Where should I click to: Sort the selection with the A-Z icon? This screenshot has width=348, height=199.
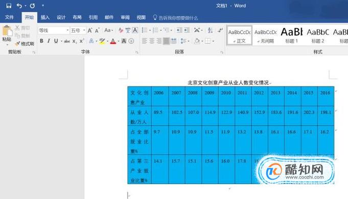point(210,30)
